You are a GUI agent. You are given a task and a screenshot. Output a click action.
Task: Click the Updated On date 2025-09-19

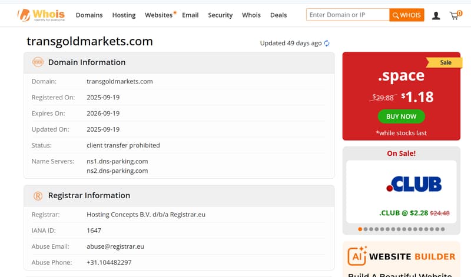point(103,129)
